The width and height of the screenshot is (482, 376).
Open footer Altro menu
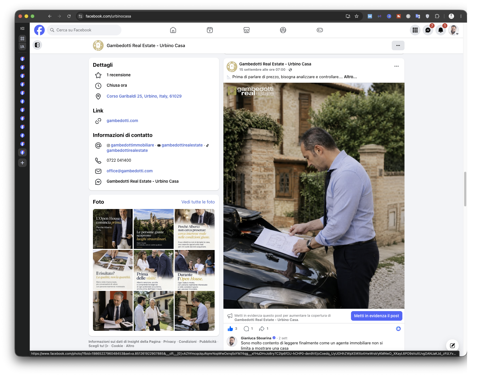click(x=130, y=346)
